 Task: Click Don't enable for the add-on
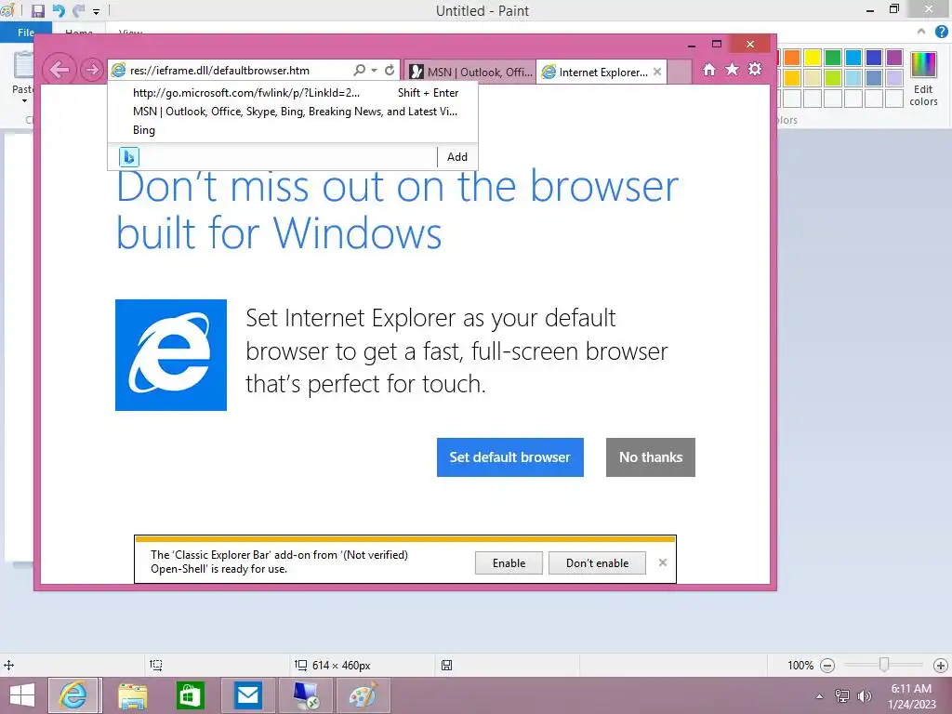click(597, 562)
